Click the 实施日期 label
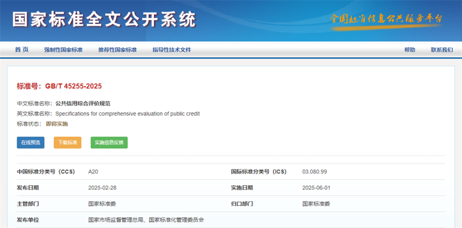 click(242, 188)
